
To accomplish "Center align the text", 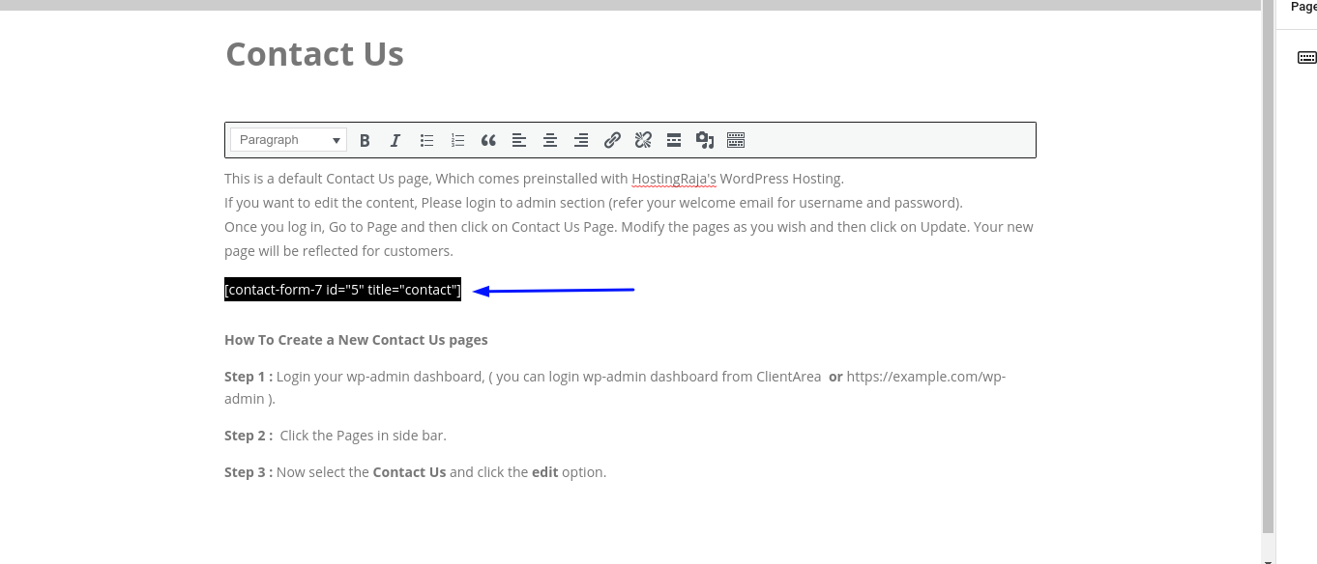I will click(550, 141).
